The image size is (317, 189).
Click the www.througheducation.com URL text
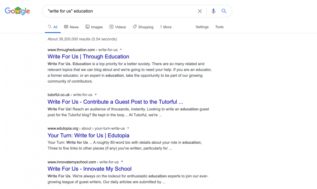coord(71,50)
